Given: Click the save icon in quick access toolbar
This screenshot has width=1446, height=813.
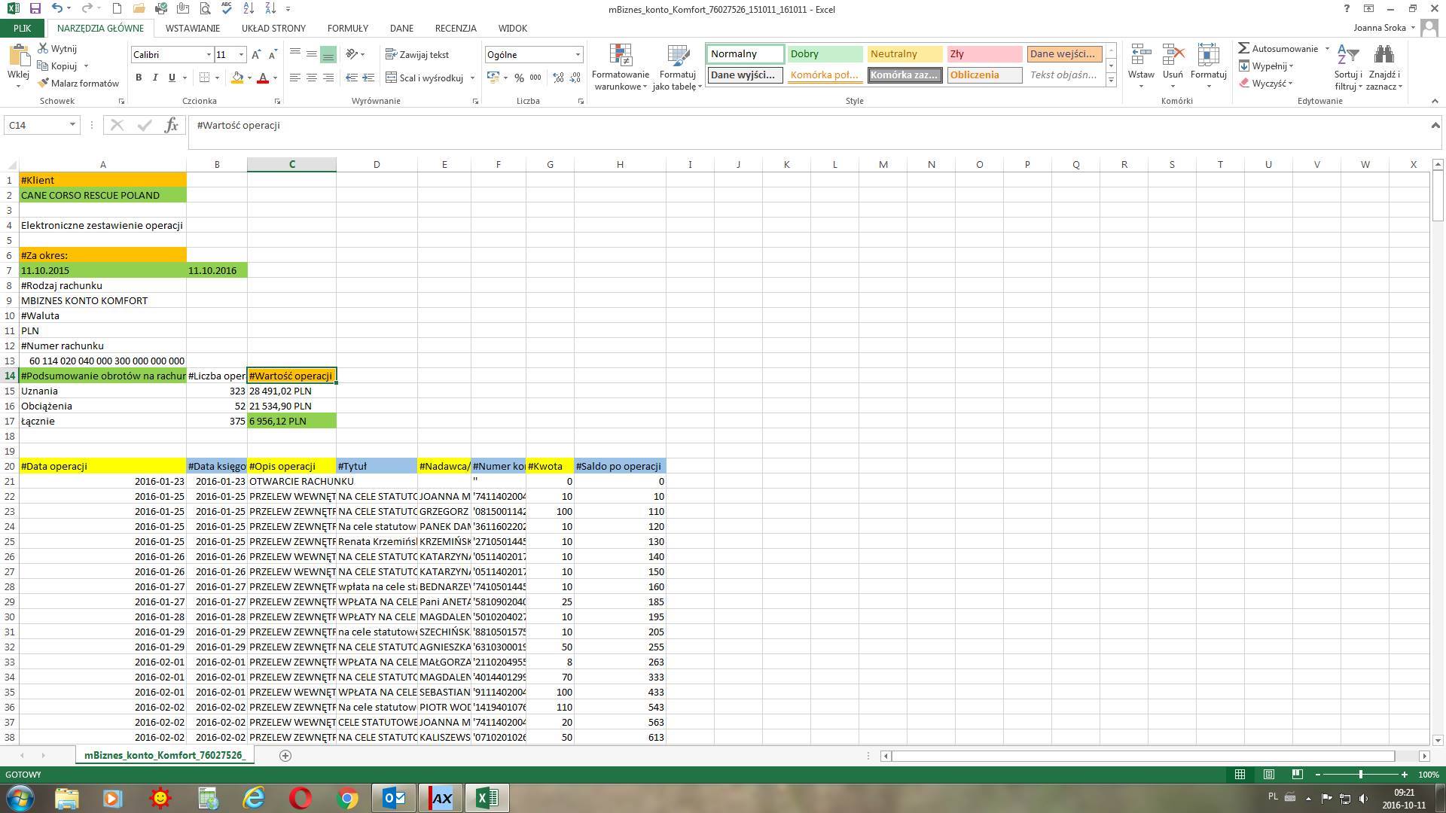Looking at the screenshot, I should click(35, 8).
